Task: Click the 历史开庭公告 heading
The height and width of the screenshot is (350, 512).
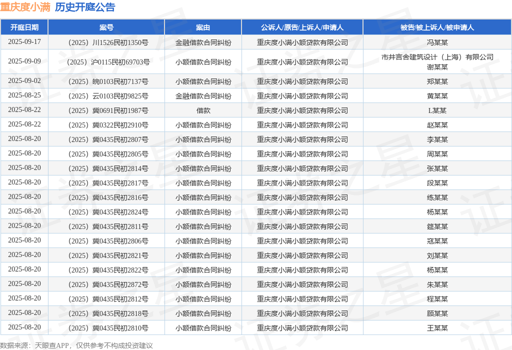Action: pos(85,7)
